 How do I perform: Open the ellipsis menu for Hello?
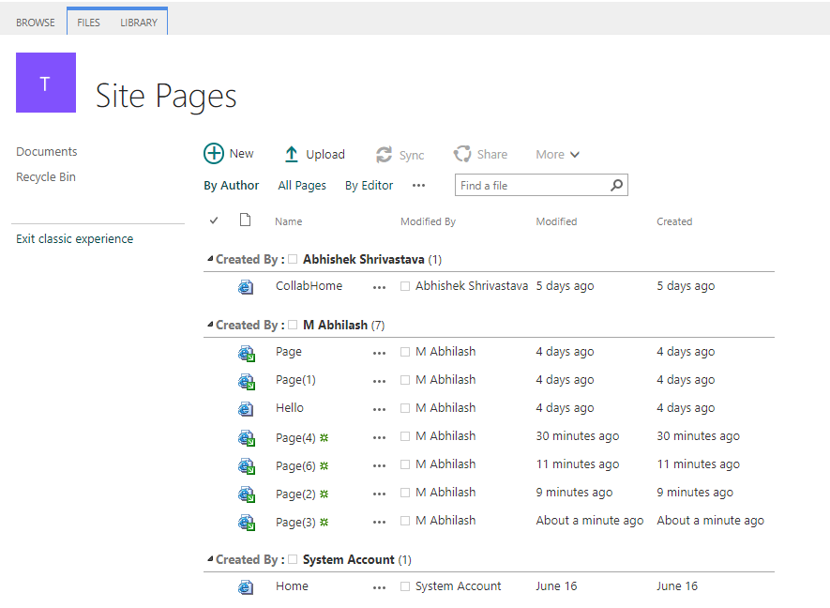pos(379,409)
